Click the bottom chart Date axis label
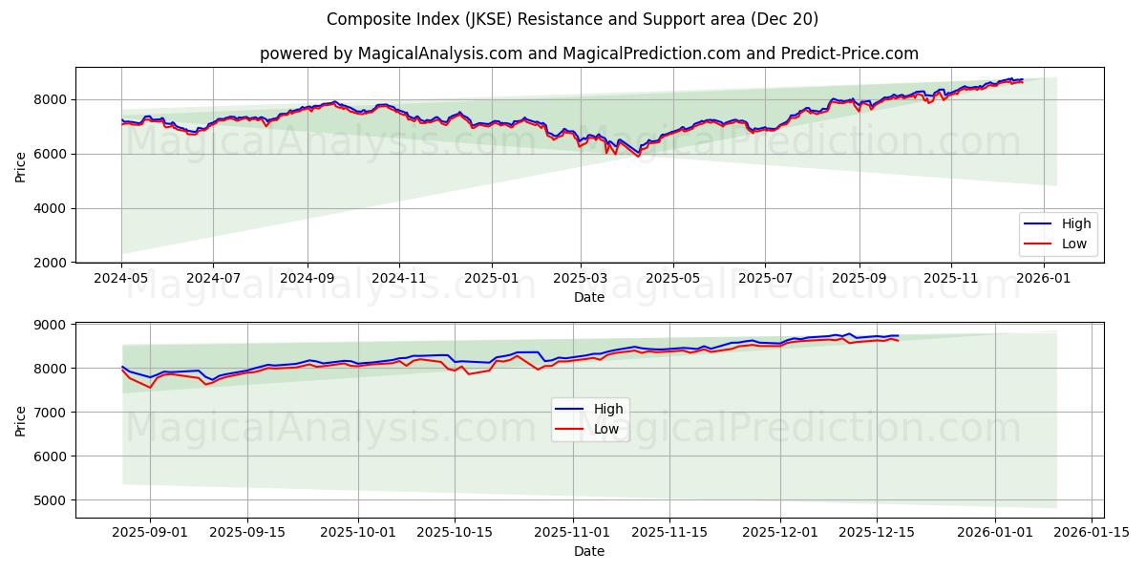 tap(589, 551)
